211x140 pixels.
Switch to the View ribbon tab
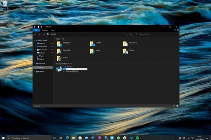click(x=53, y=30)
